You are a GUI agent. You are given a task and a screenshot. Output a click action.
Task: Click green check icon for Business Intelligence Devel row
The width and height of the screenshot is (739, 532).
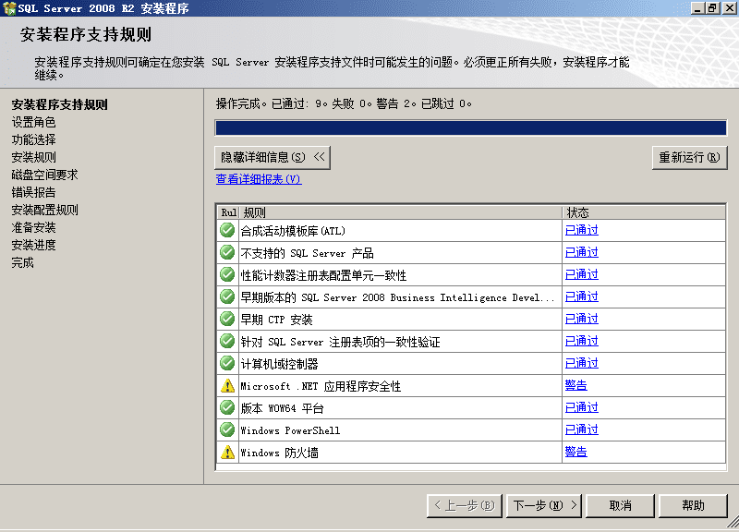pyautogui.click(x=227, y=296)
